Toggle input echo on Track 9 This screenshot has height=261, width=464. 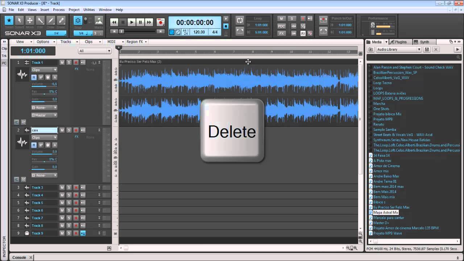tap(83, 233)
